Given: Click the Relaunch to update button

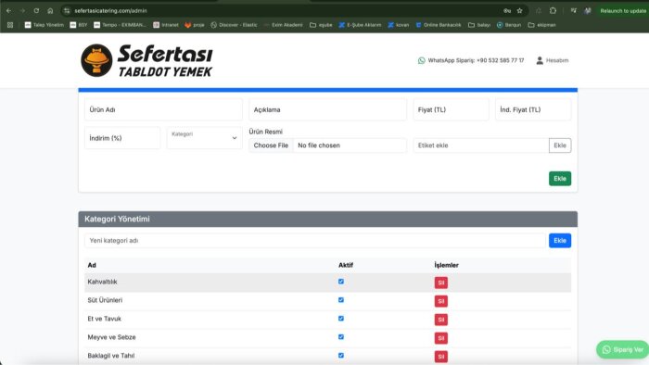Looking at the screenshot, I should pos(622,11).
